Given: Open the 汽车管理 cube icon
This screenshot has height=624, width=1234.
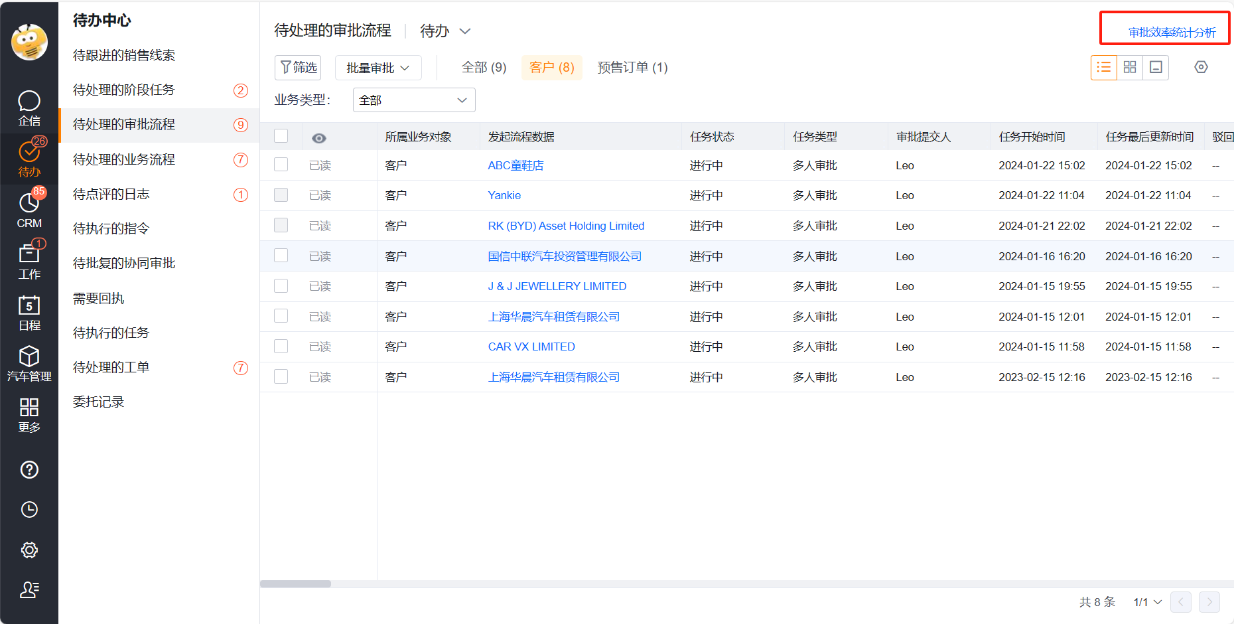Looking at the screenshot, I should tap(29, 363).
